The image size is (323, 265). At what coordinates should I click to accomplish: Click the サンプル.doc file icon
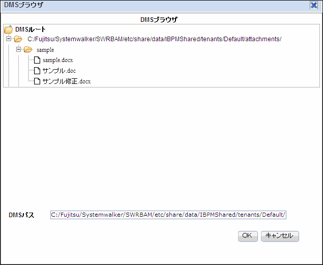pos(37,71)
